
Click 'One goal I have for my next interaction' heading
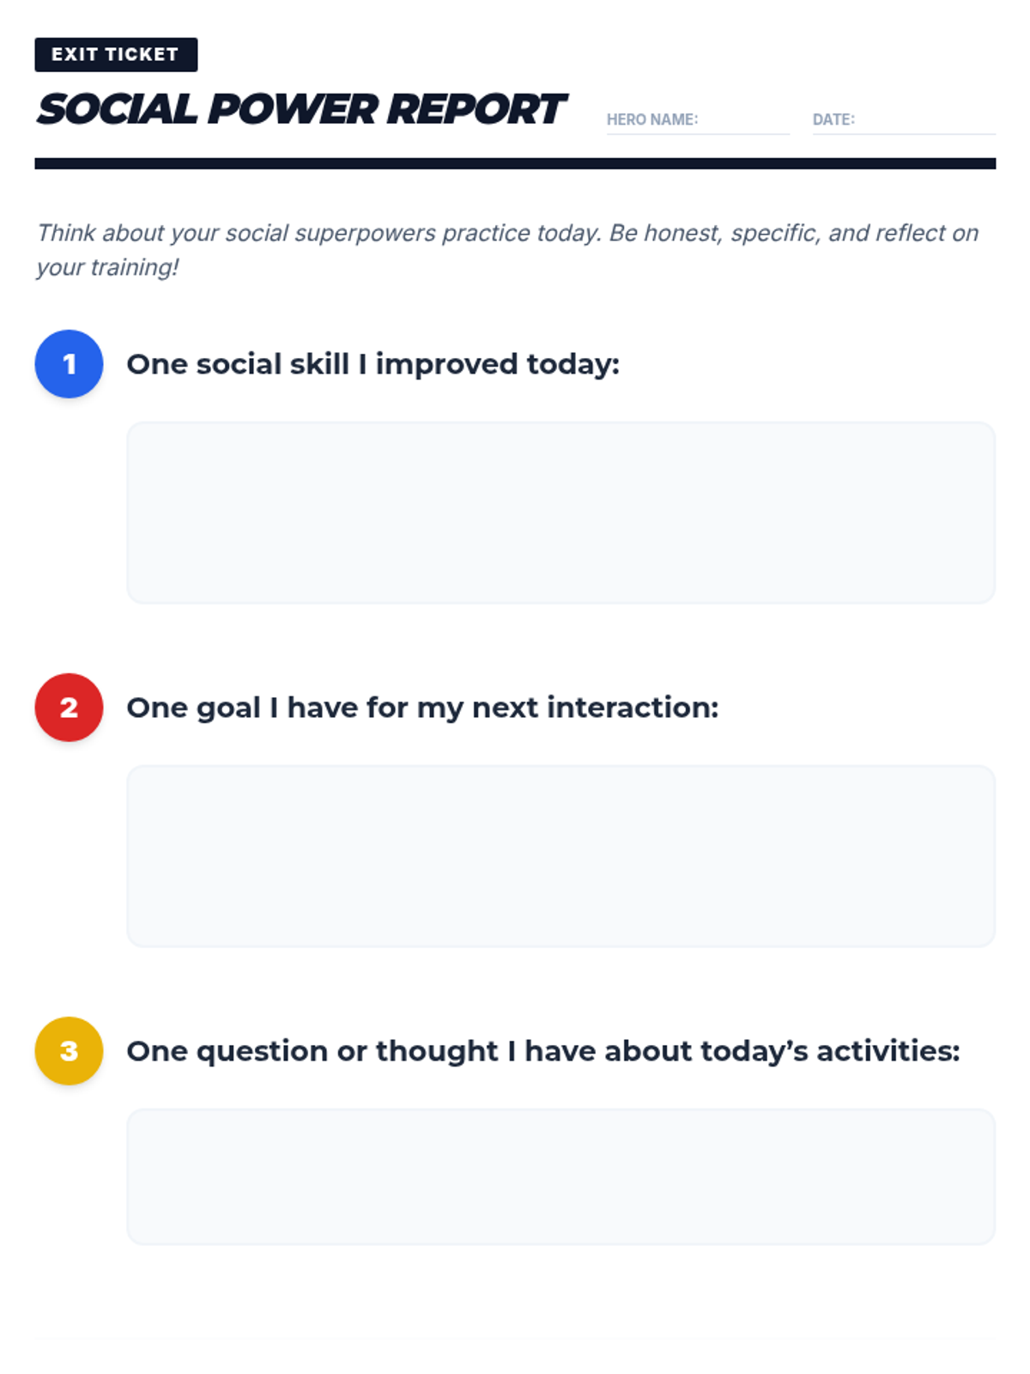(x=422, y=708)
